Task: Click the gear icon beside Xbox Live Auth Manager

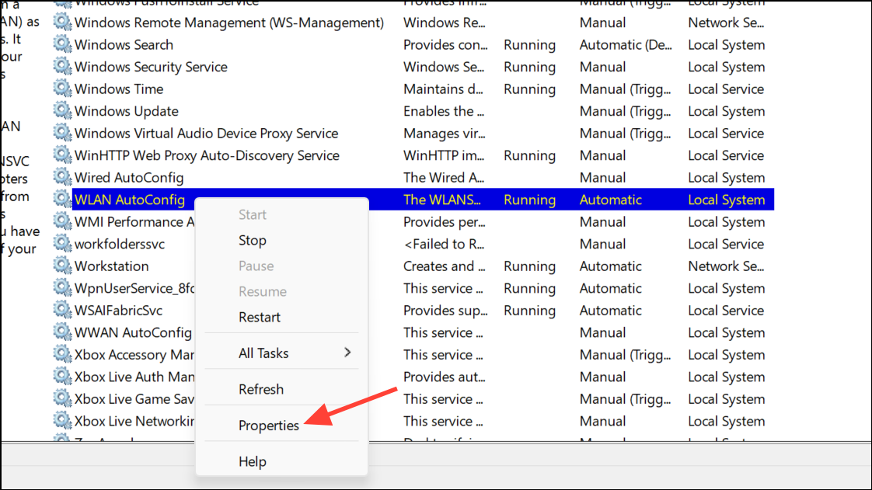Action: coord(62,377)
